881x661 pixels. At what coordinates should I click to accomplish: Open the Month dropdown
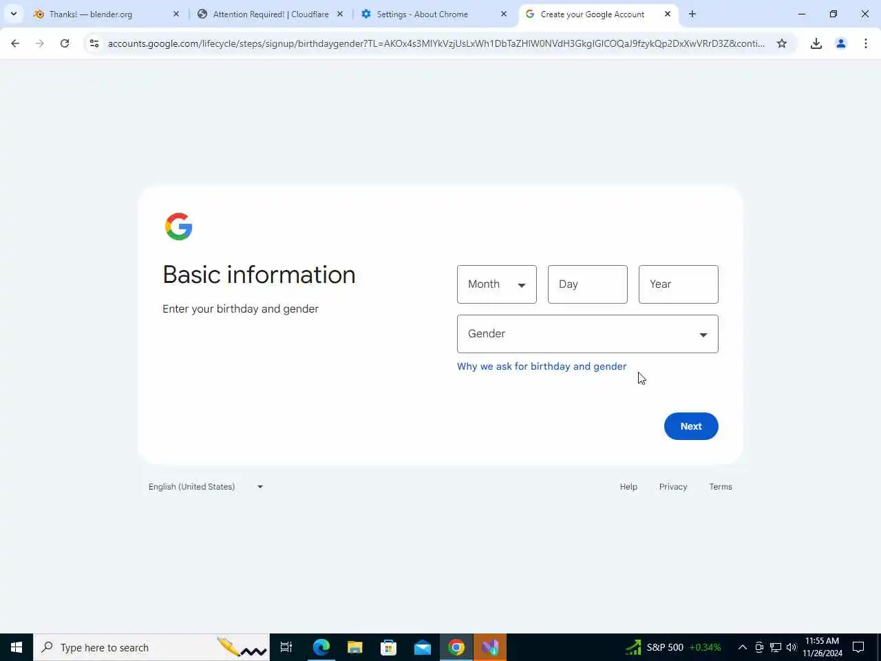497,284
